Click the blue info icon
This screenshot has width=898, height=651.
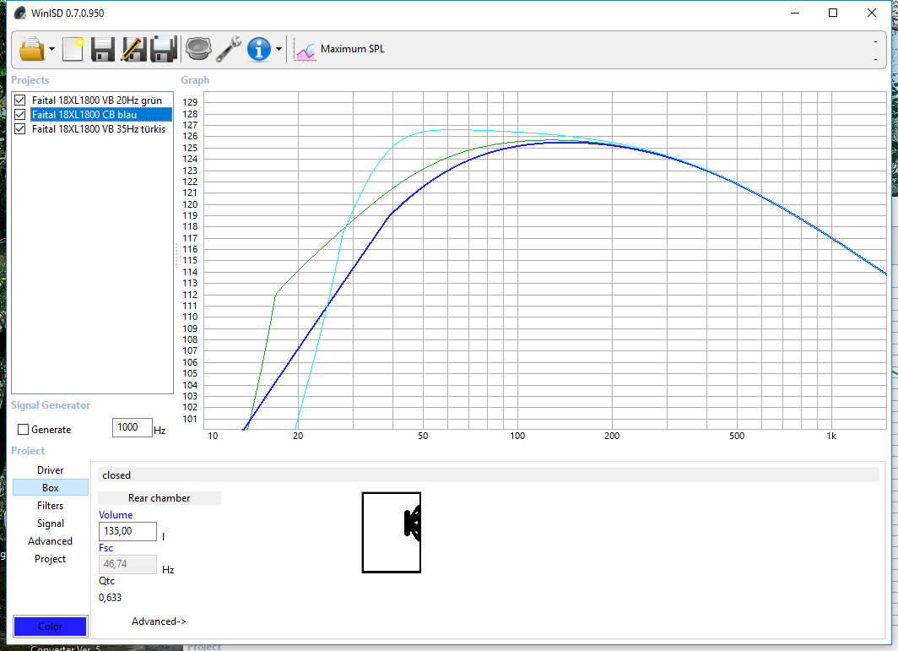tap(258, 49)
